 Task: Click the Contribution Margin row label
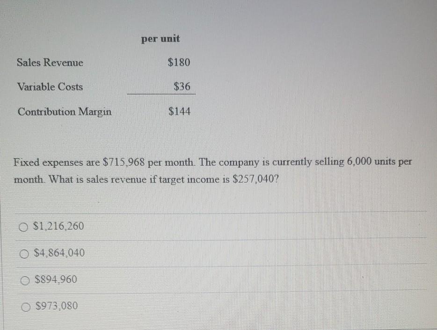click(65, 112)
